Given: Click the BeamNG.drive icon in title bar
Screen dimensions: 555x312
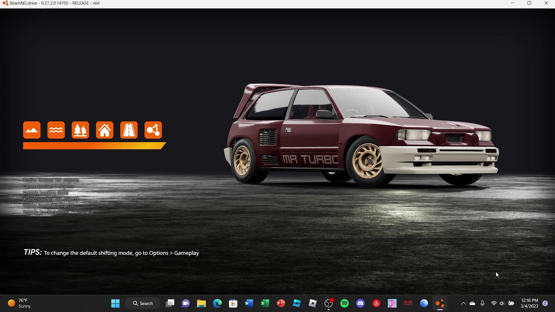Looking at the screenshot, I should (x=5, y=3).
